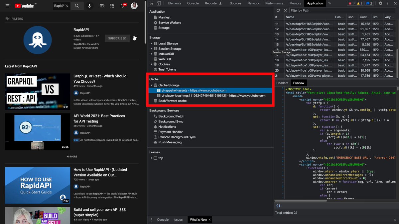Jump to the 0:00 transcript timestamp
The height and width of the screenshot is (224, 399).
click(x=76, y=140)
